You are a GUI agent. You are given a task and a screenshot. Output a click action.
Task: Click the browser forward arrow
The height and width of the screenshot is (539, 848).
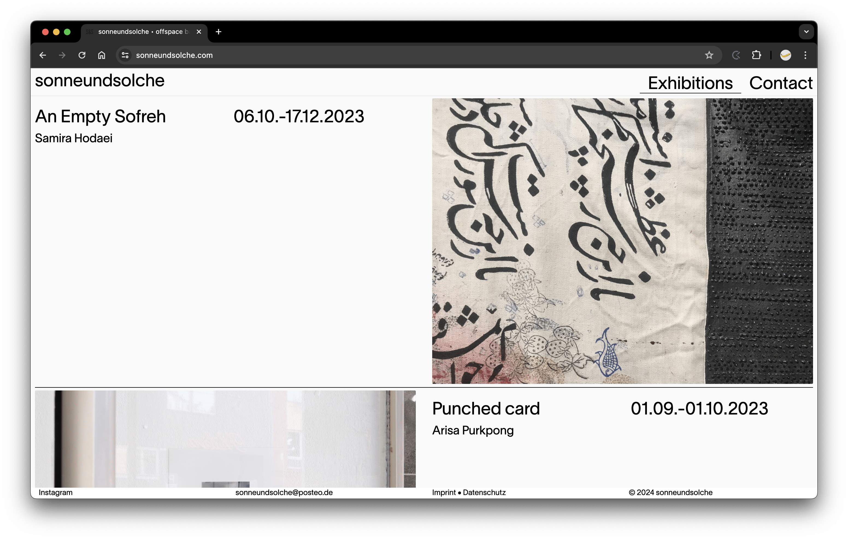pos(62,55)
